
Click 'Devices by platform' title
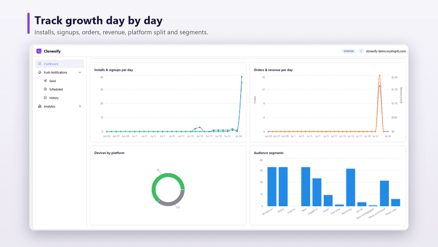[x=109, y=153]
